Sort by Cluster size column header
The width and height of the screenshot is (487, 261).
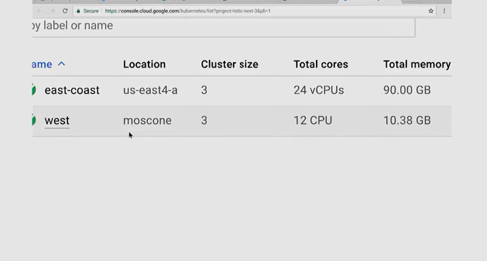click(229, 65)
